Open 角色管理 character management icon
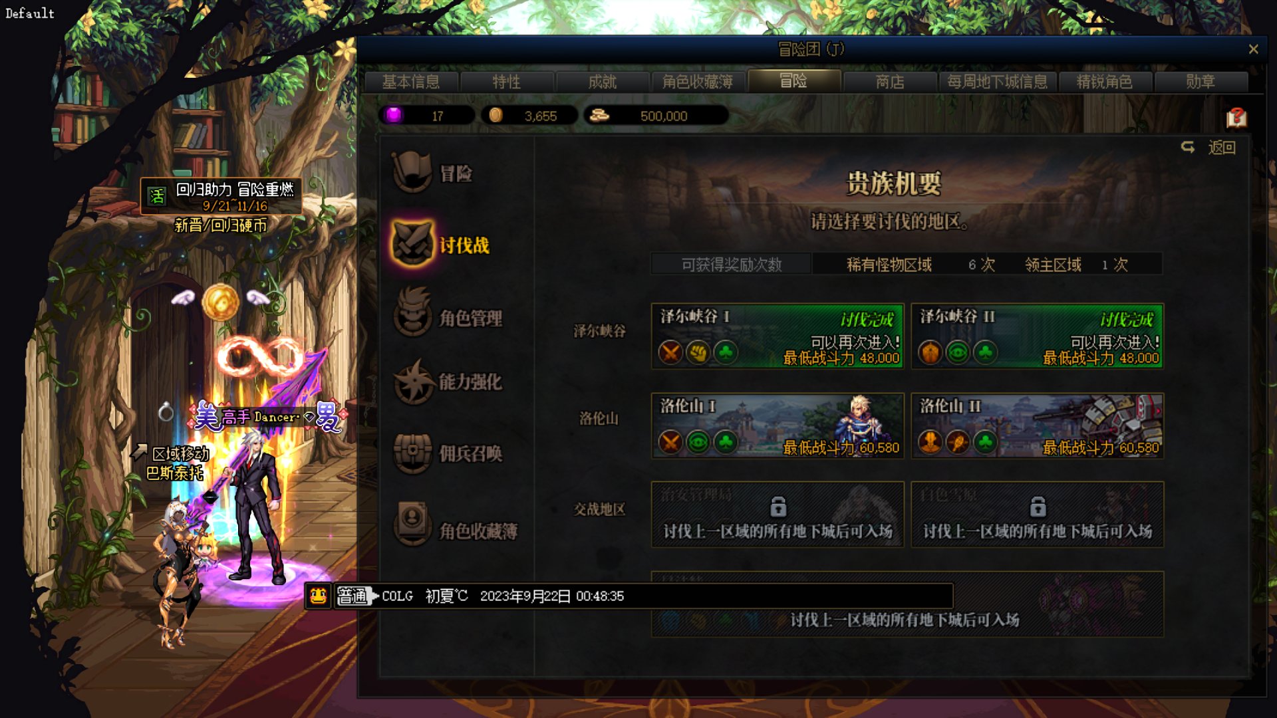1277x718 pixels. click(412, 312)
